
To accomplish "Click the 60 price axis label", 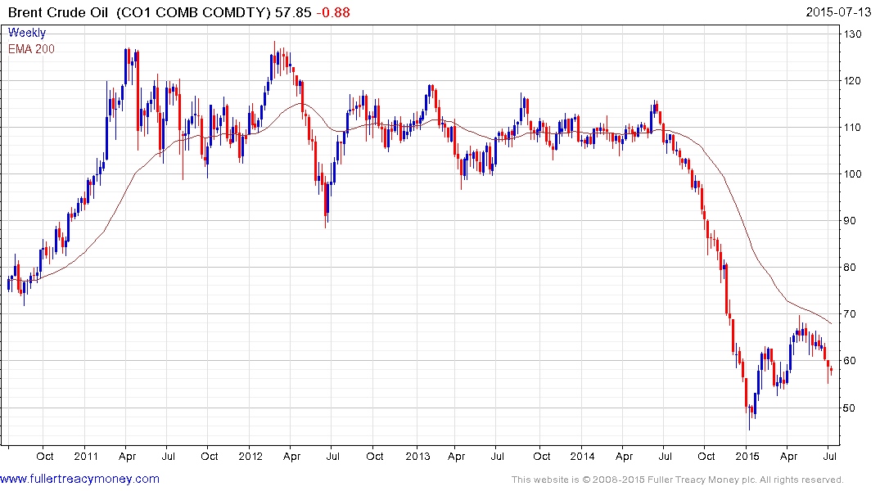I will tap(849, 361).
